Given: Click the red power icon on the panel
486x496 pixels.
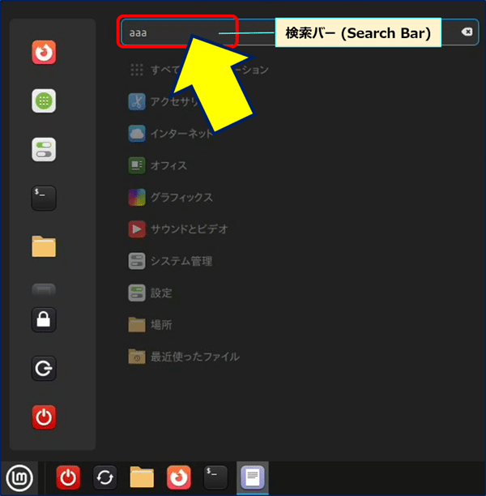Looking at the screenshot, I should [68, 477].
